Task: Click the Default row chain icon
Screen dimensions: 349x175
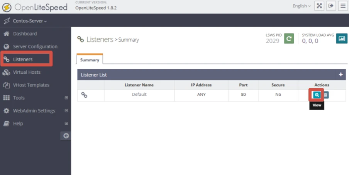Action: [84, 95]
